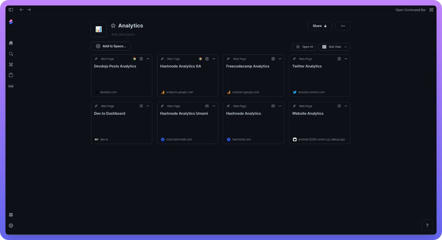Click Add to Space button
This screenshot has height=240, width=442.
tap(110, 46)
